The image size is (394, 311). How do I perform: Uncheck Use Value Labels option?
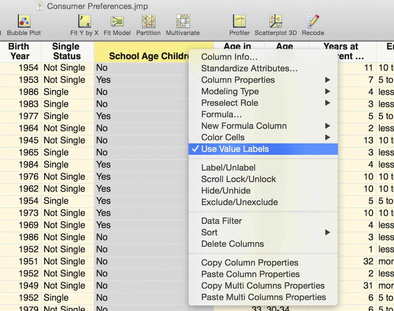pos(235,149)
